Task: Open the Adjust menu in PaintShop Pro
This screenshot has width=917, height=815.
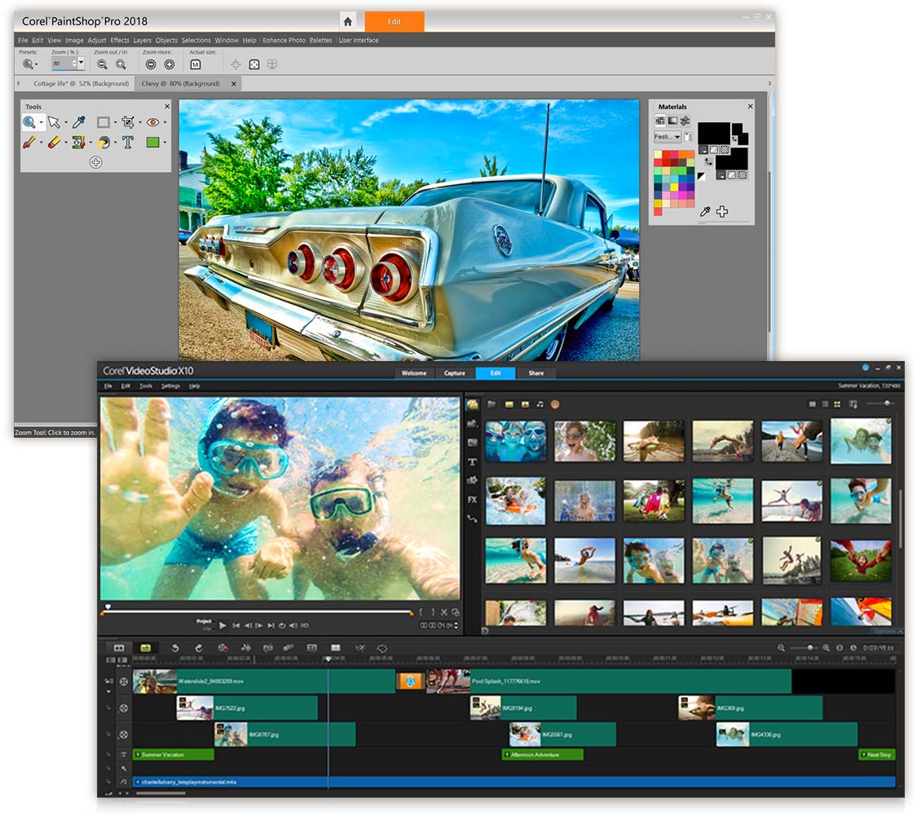Action: coord(97,39)
